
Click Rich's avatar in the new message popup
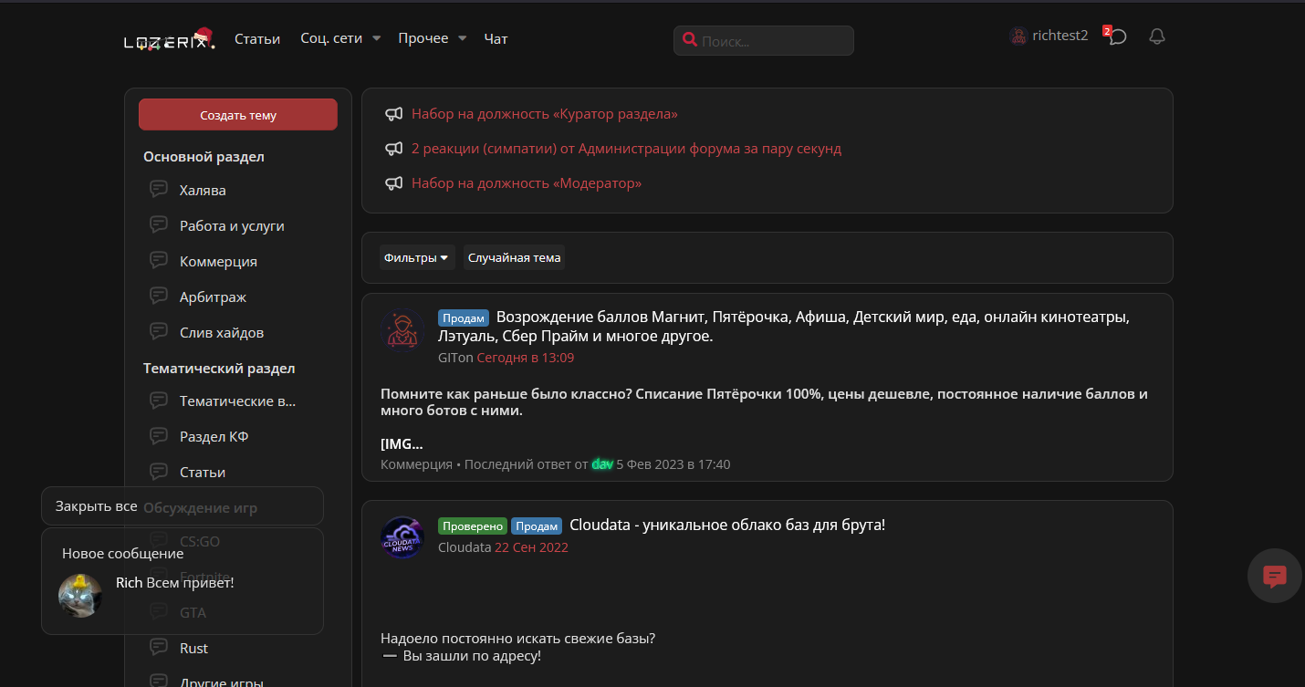80,595
